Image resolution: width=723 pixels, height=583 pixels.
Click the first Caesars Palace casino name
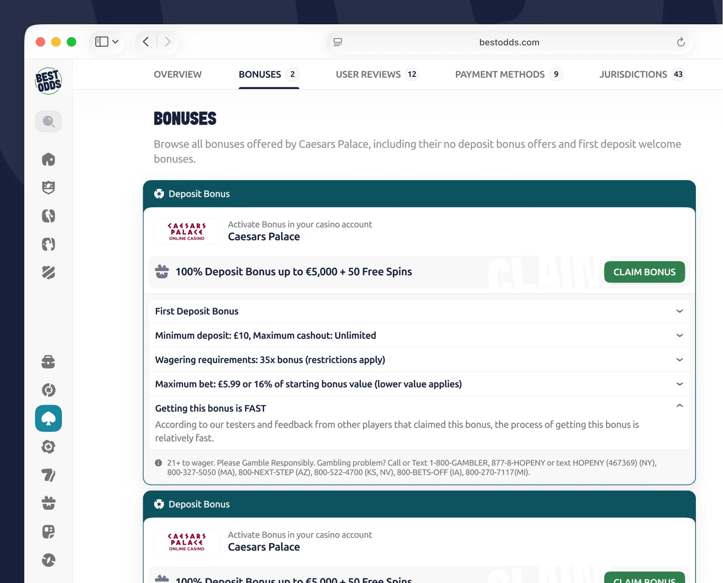coord(264,237)
